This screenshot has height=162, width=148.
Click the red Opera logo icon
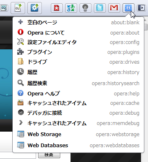(x=20, y=32)
